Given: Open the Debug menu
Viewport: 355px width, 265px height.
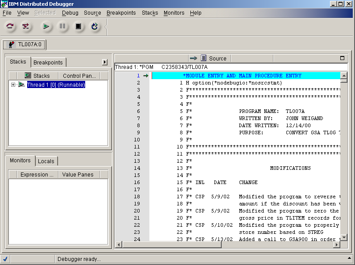Looking at the screenshot, I should [70, 13].
